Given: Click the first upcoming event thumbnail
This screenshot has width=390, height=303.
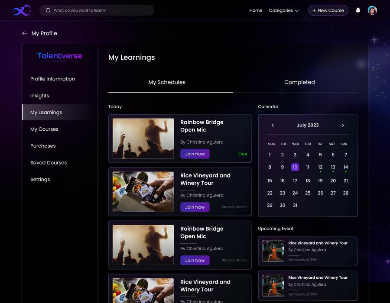Looking at the screenshot, I should pyautogui.click(x=273, y=251).
